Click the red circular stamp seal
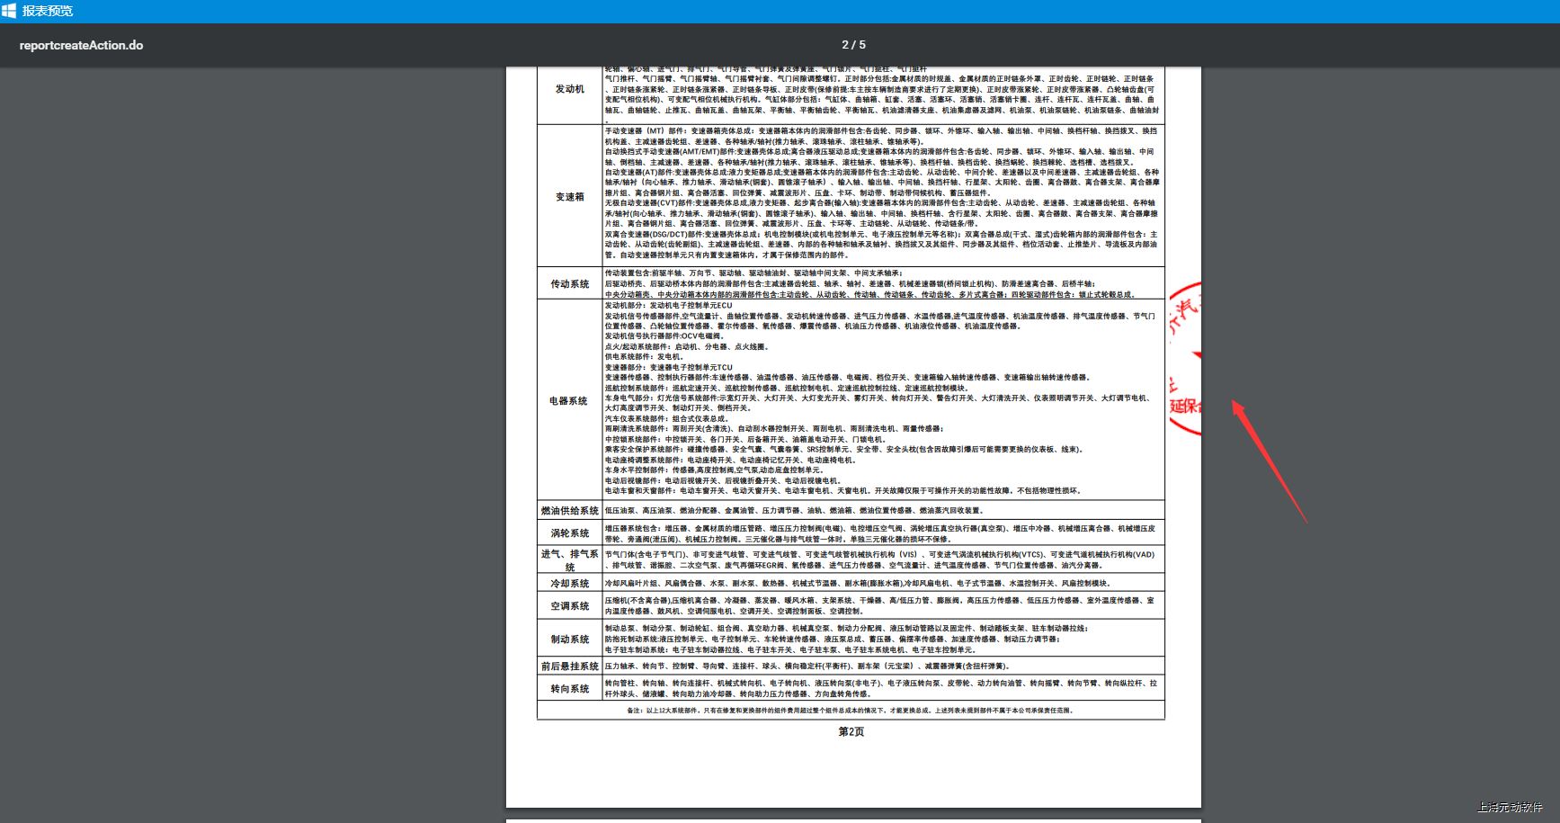 pyautogui.click(x=1185, y=360)
